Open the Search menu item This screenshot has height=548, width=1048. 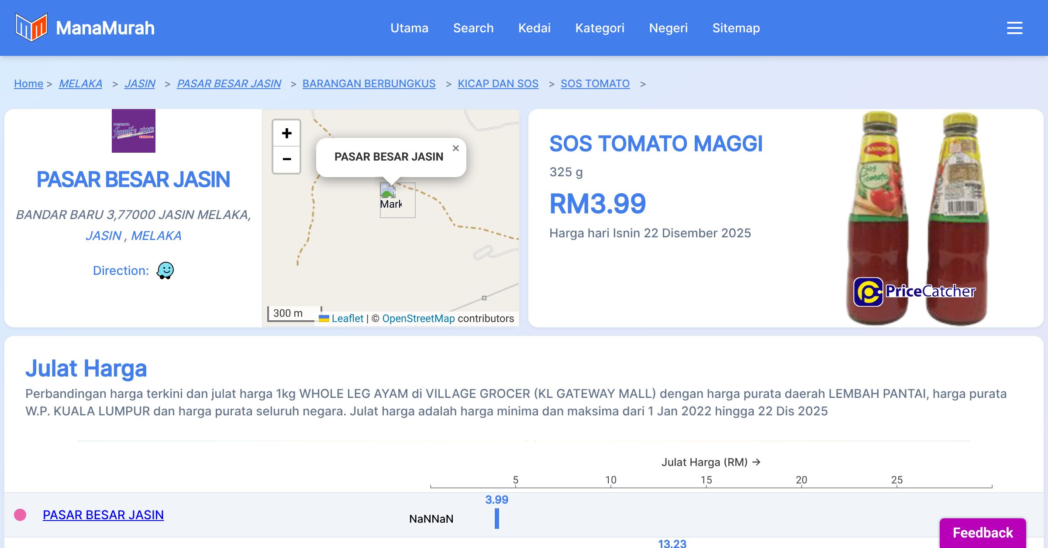tap(473, 28)
